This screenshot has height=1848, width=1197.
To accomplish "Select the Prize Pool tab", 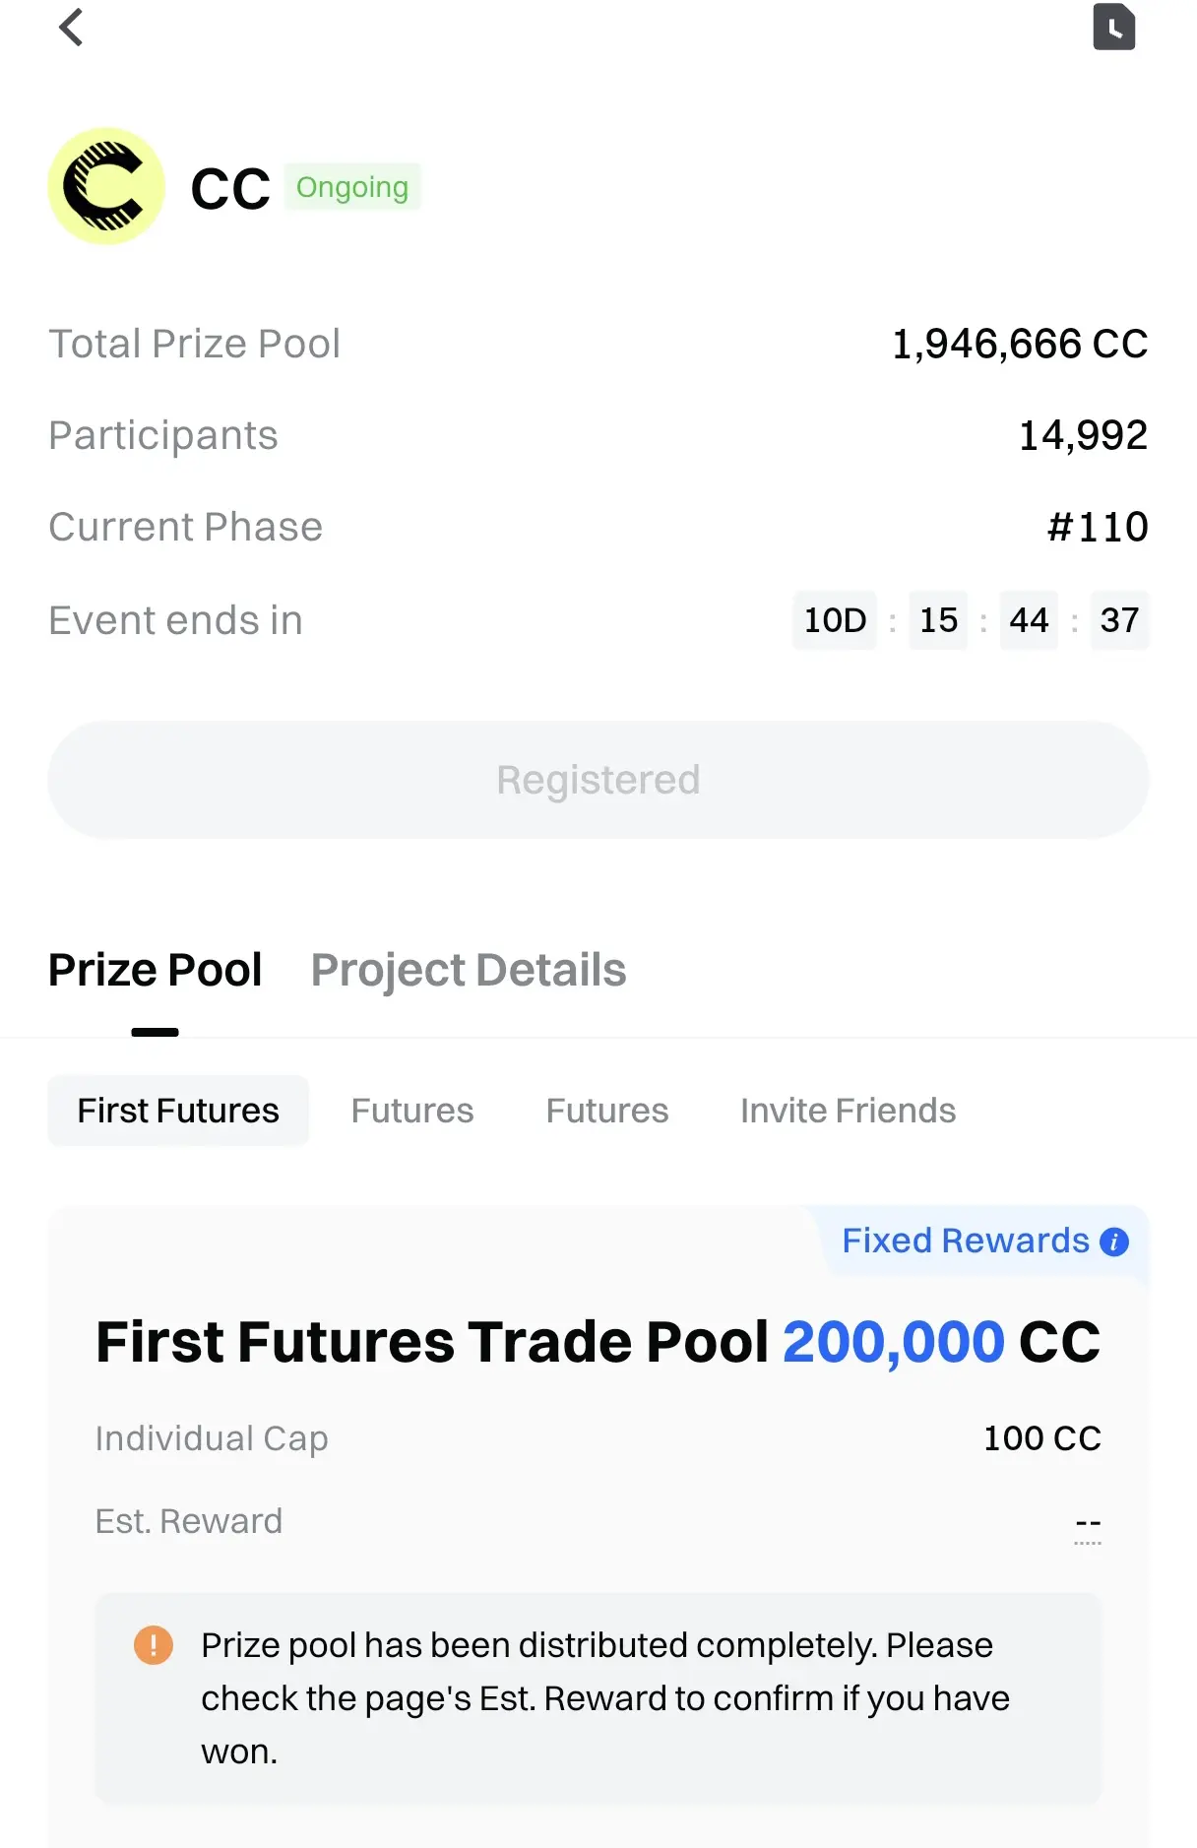I will pos(156,970).
